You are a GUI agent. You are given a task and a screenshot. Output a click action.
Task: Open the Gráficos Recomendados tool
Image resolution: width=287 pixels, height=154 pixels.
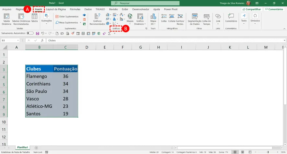click(x=97, y=19)
